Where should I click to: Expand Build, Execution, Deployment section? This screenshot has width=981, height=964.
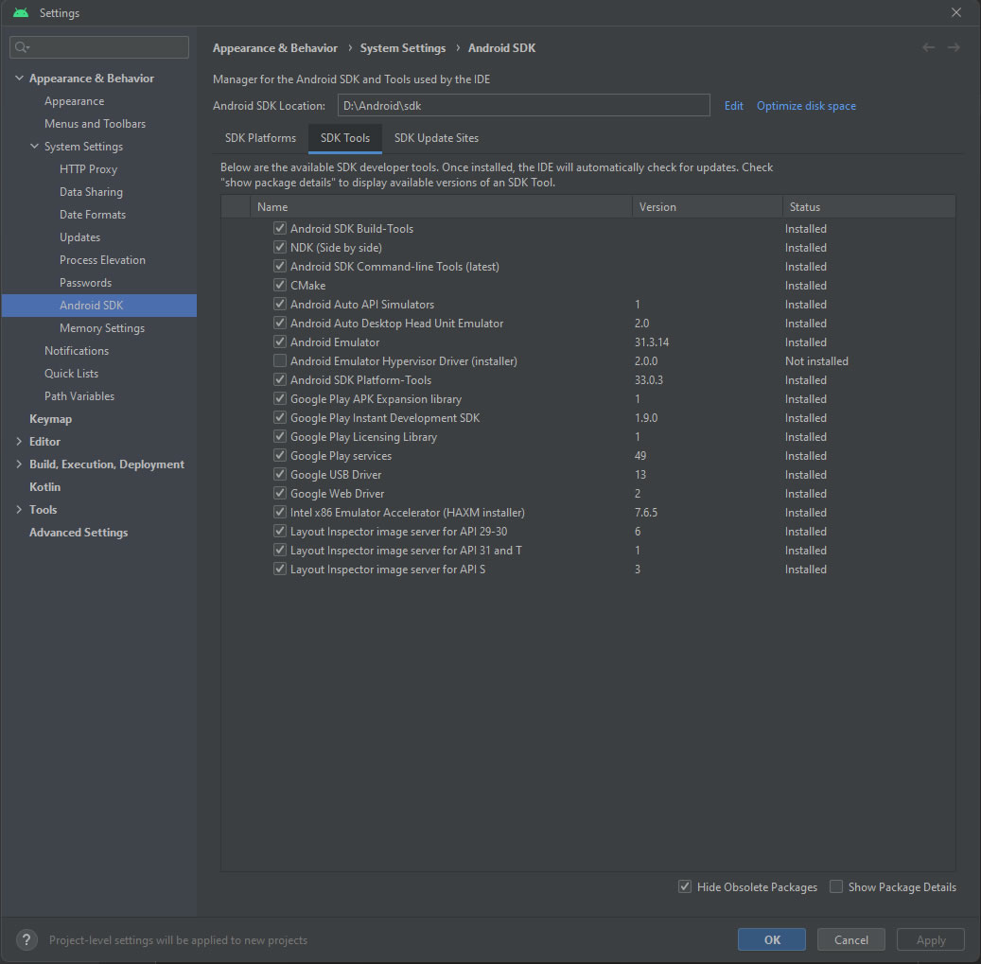(20, 464)
